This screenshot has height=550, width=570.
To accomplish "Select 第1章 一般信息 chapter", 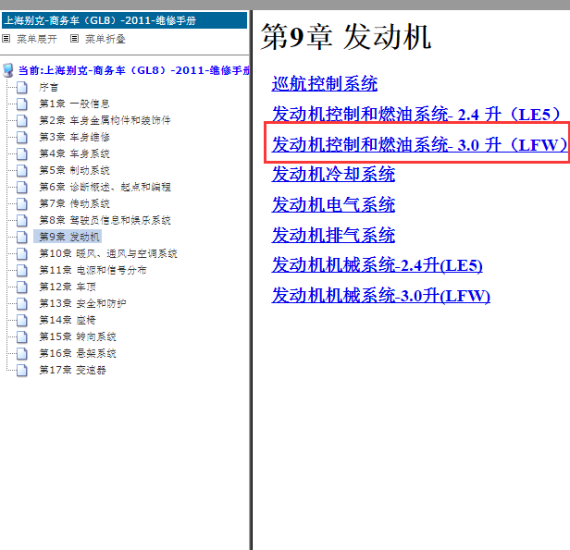I will [x=75, y=104].
